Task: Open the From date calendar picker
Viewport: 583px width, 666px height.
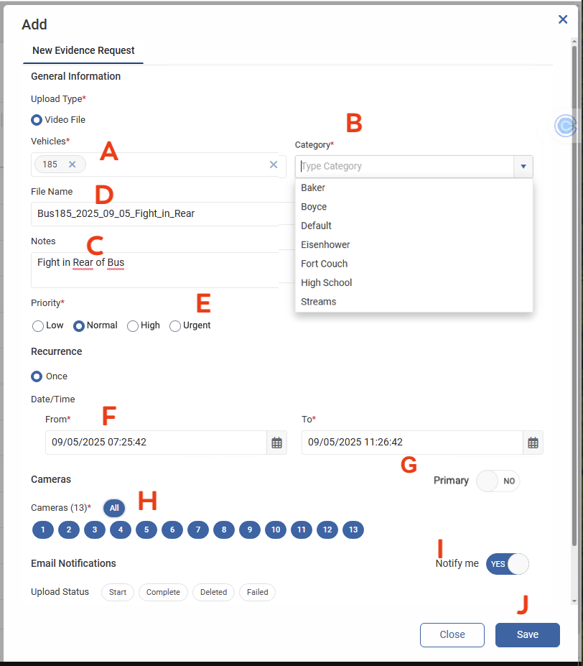Action: point(276,443)
